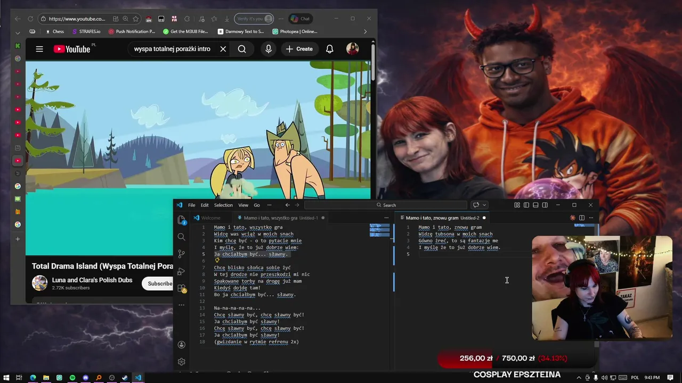Show hidden system tray icons

[579, 378]
